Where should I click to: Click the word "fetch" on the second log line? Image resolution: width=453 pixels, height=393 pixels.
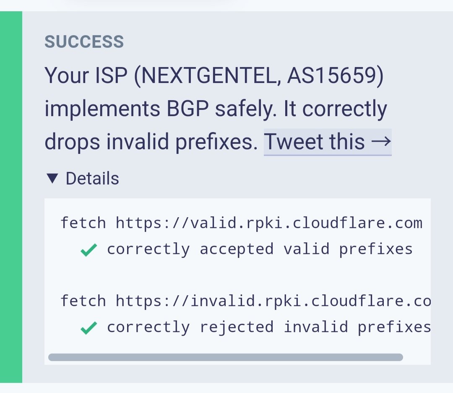click(x=83, y=301)
